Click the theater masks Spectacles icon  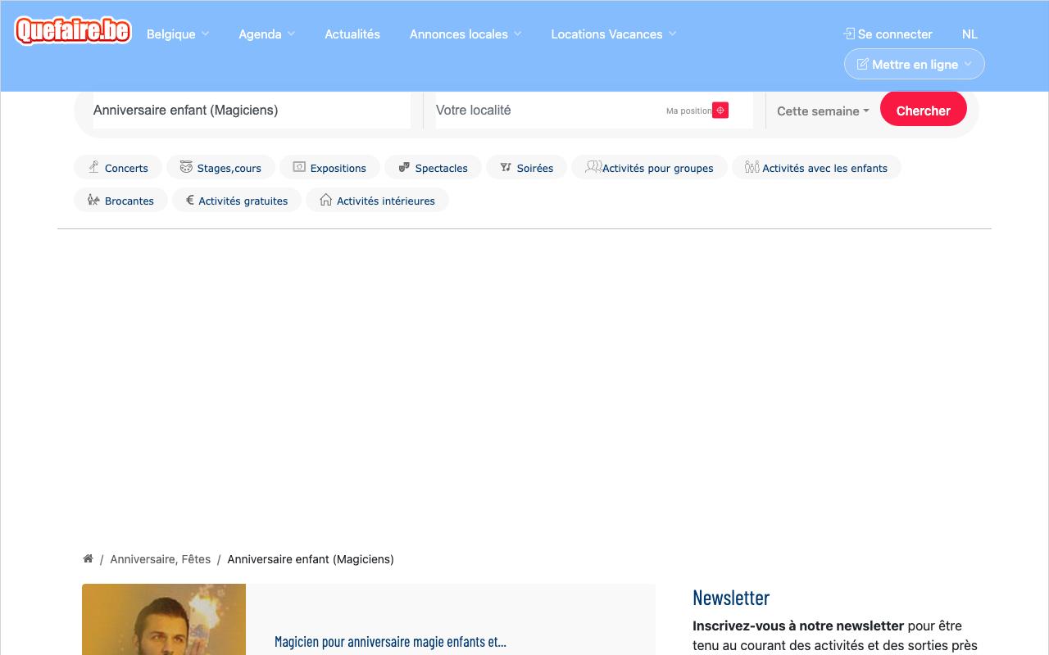pyautogui.click(x=404, y=167)
